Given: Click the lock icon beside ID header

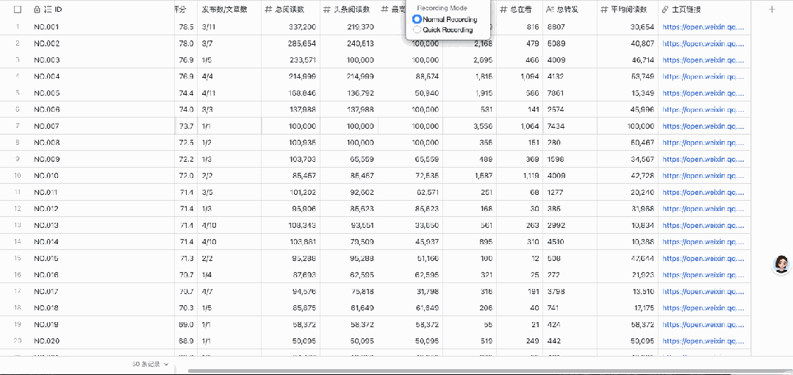Looking at the screenshot, I should pos(37,9).
